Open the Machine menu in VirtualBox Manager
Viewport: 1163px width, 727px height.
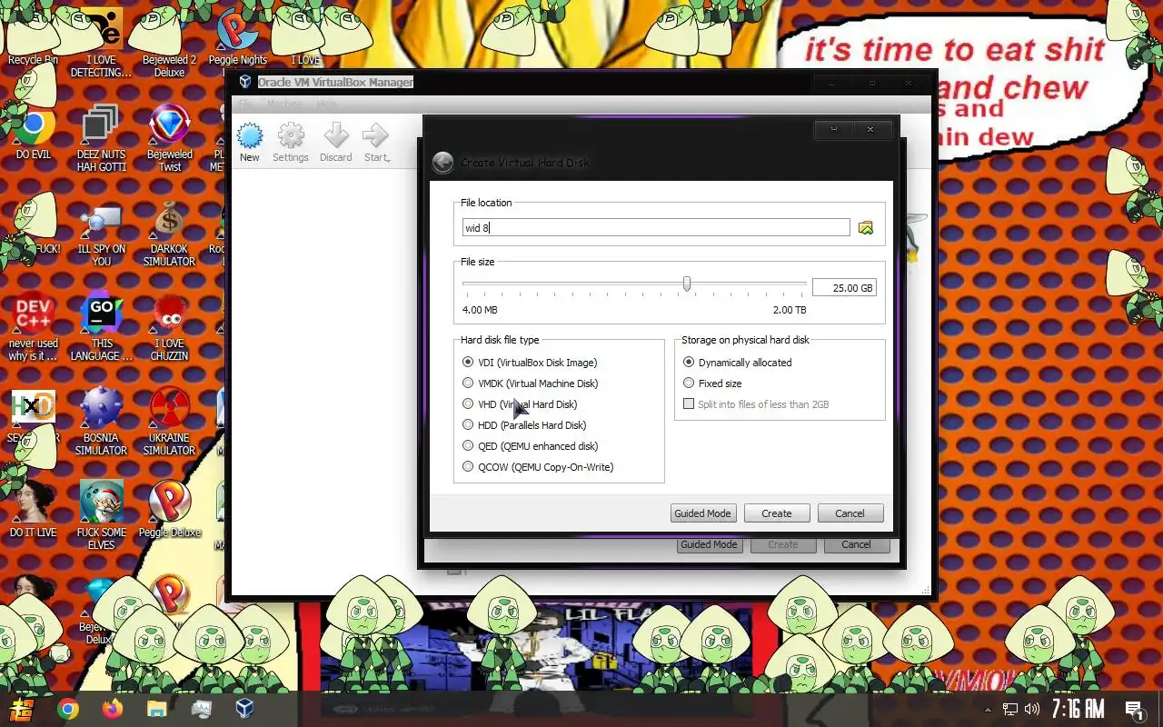tap(284, 105)
